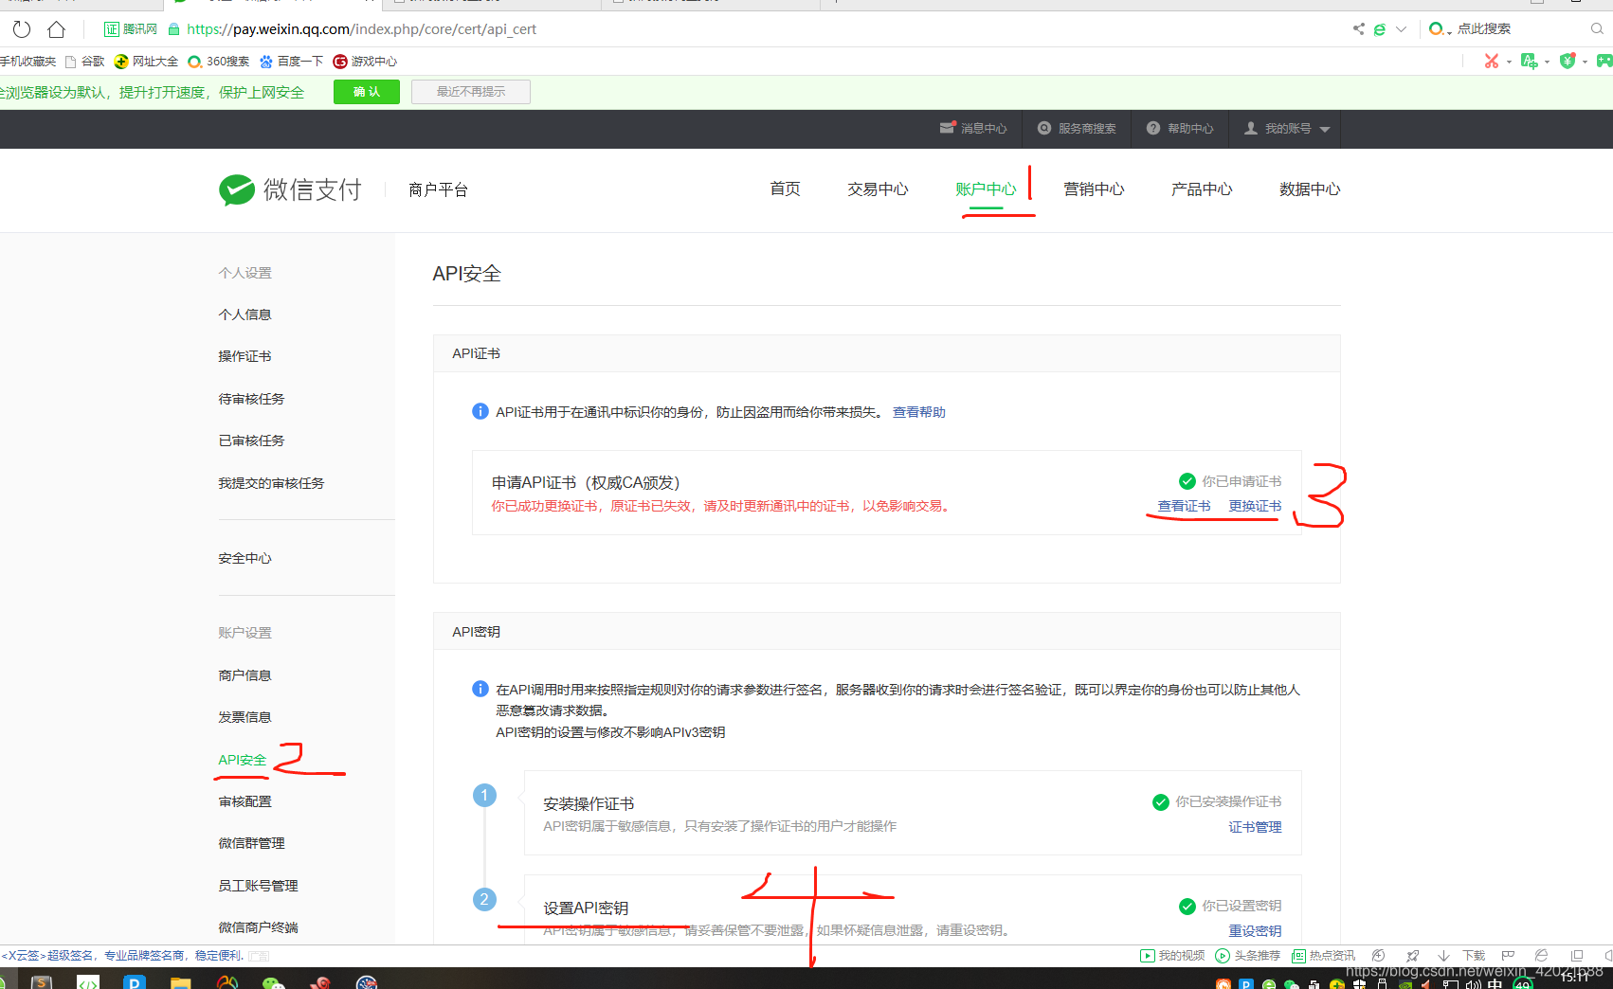The image size is (1613, 989).
Task: Click the shield ¥ red-packet toolbar icon
Action: [x=1568, y=61]
